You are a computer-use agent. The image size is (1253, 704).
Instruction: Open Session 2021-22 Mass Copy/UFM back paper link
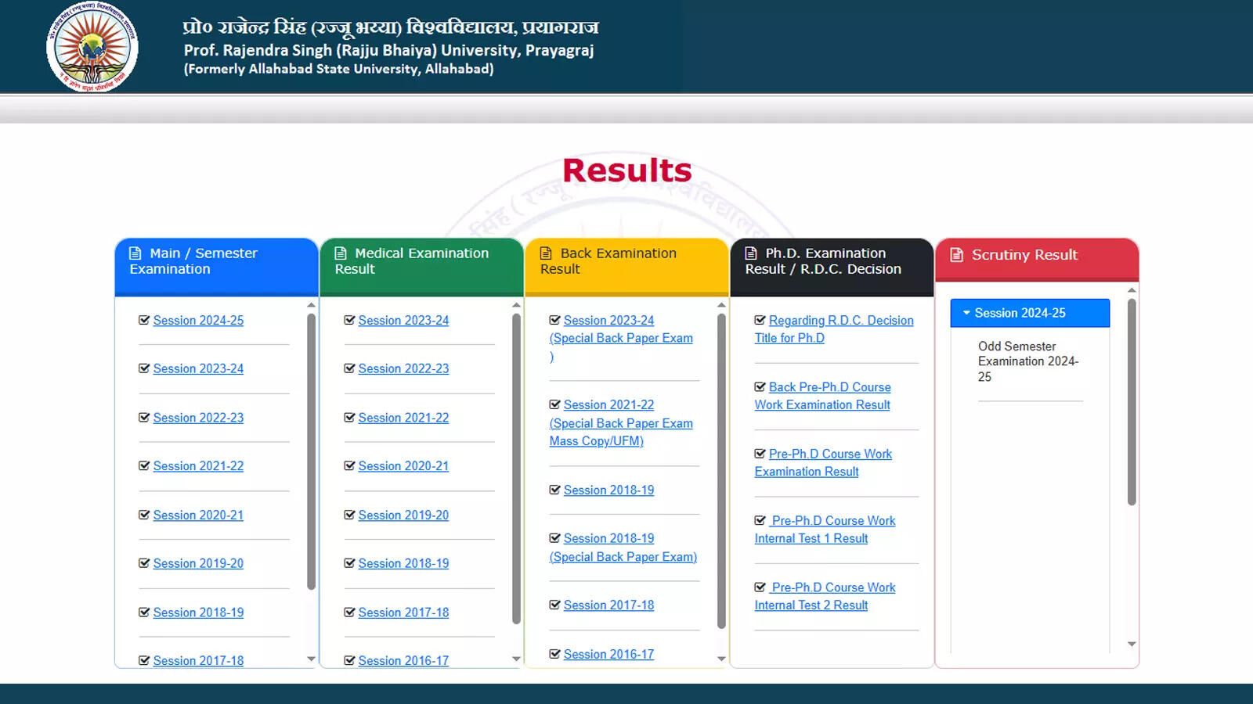(x=621, y=423)
